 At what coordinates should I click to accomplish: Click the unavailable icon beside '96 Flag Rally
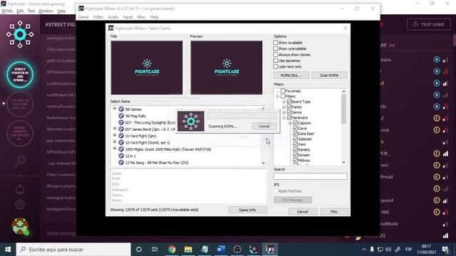121,116
